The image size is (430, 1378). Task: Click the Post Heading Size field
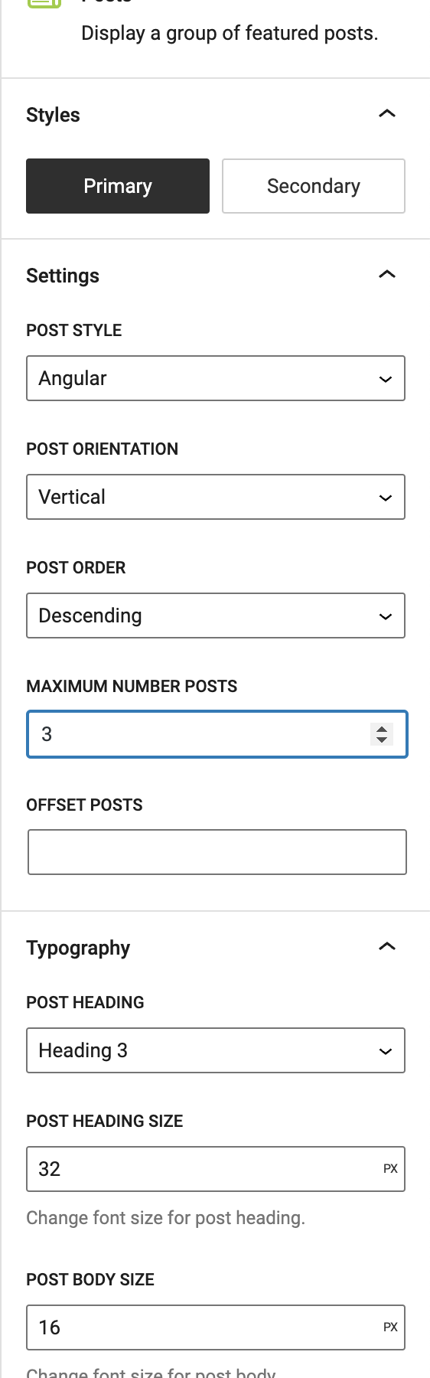tap(216, 1169)
